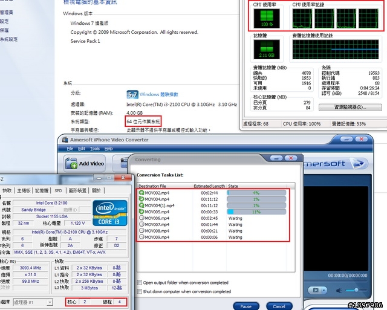Click the CPU usage 100% meter in Task Manager

click(267, 18)
